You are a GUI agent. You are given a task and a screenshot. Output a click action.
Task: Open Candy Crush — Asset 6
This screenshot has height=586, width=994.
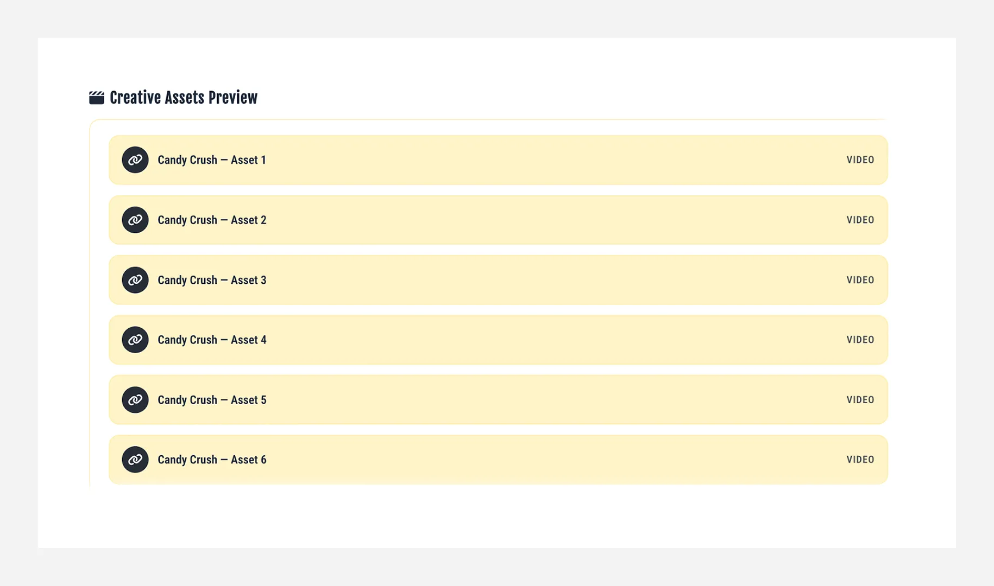212,459
